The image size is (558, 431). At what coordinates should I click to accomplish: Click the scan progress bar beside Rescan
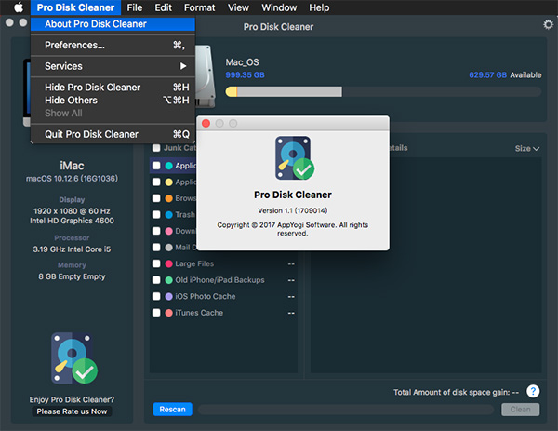346,410
